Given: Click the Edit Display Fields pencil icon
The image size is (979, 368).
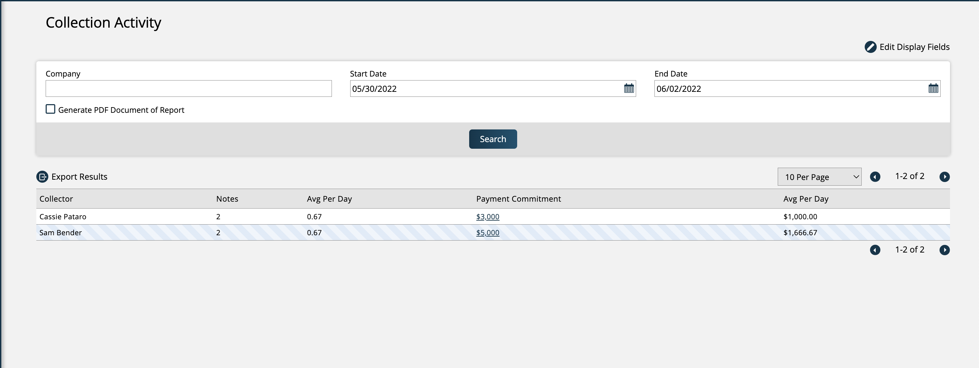Looking at the screenshot, I should tap(870, 47).
